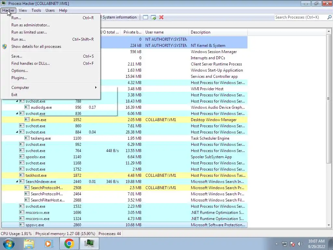Choose Run... from Hacker menu
The width and height of the screenshot is (333, 250).
pyautogui.click(x=50, y=18)
